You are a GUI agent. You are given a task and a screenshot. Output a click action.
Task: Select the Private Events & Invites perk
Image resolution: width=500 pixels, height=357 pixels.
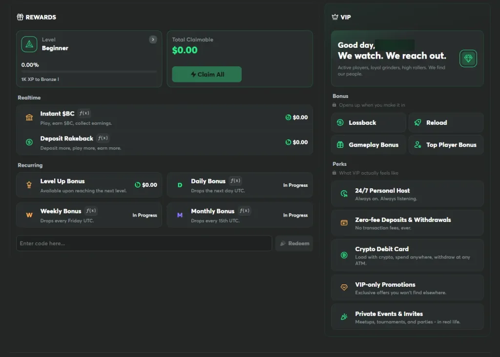407,317
